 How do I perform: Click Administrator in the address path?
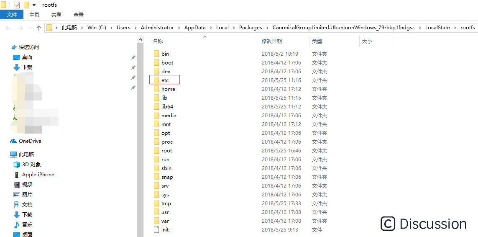point(157,28)
